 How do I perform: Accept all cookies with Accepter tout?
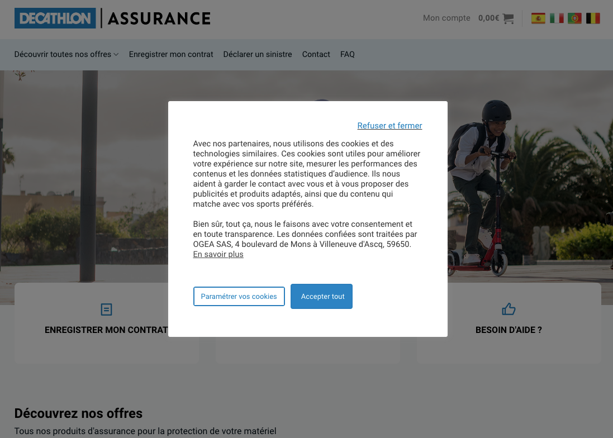[321, 296]
